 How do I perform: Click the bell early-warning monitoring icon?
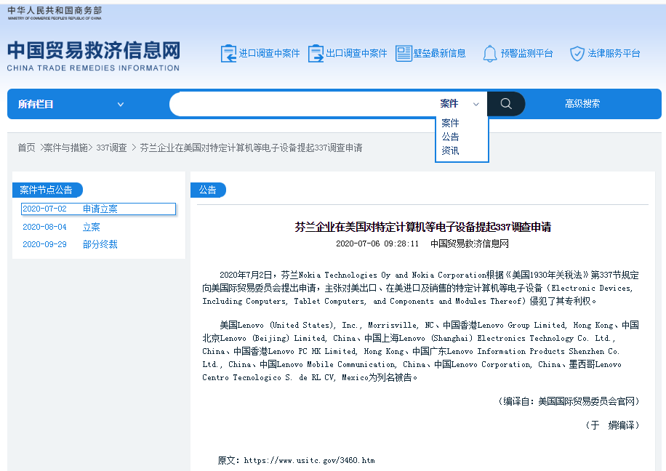[490, 54]
